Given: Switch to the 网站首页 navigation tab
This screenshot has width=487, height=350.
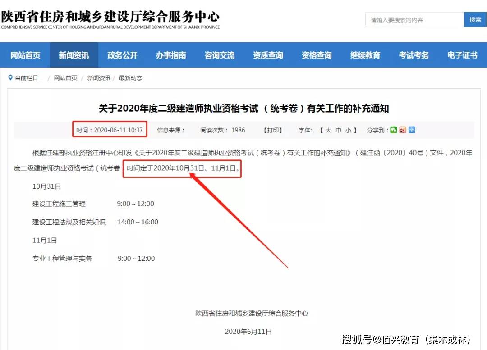Looking at the screenshot, I should pos(26,55).
